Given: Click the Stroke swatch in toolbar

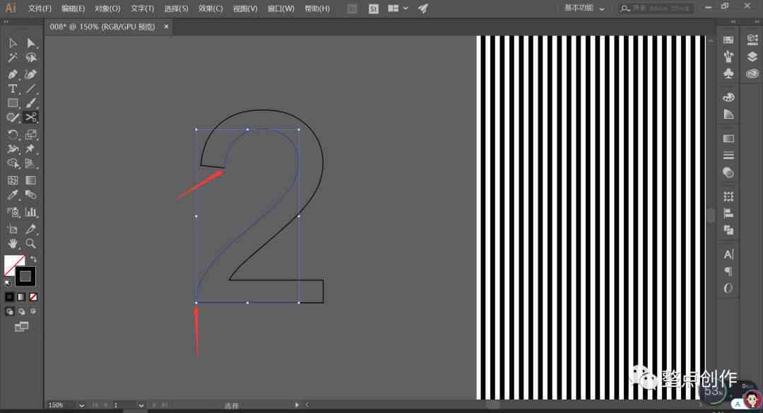Looking at the screenshot, I should click(x=25, y=277).
